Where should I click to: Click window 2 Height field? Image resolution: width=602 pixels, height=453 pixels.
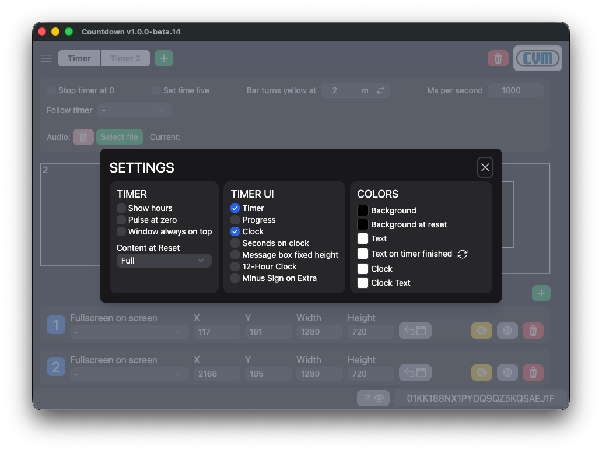click(x=370, y=374)
